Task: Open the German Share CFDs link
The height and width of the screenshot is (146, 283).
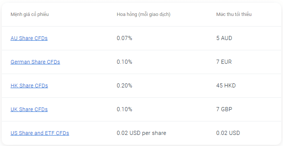Action: click(35, 62)
